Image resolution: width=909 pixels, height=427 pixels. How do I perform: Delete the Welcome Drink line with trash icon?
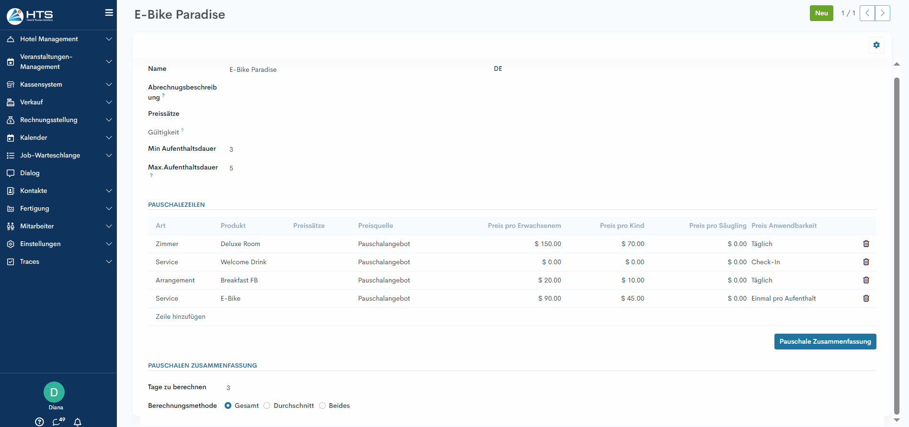[x=866, y=262]
